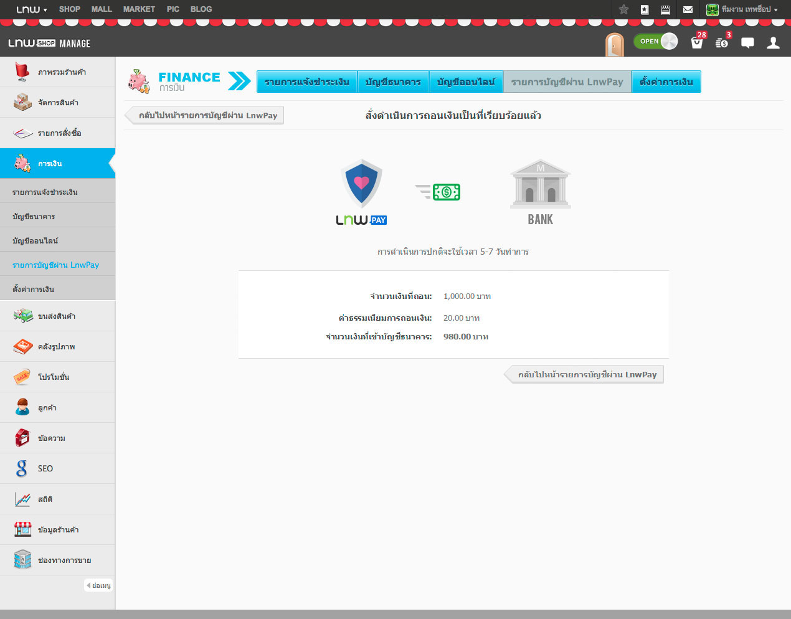
Task: Open ข้อความ messages sidebar item
Action: [57, 438]
